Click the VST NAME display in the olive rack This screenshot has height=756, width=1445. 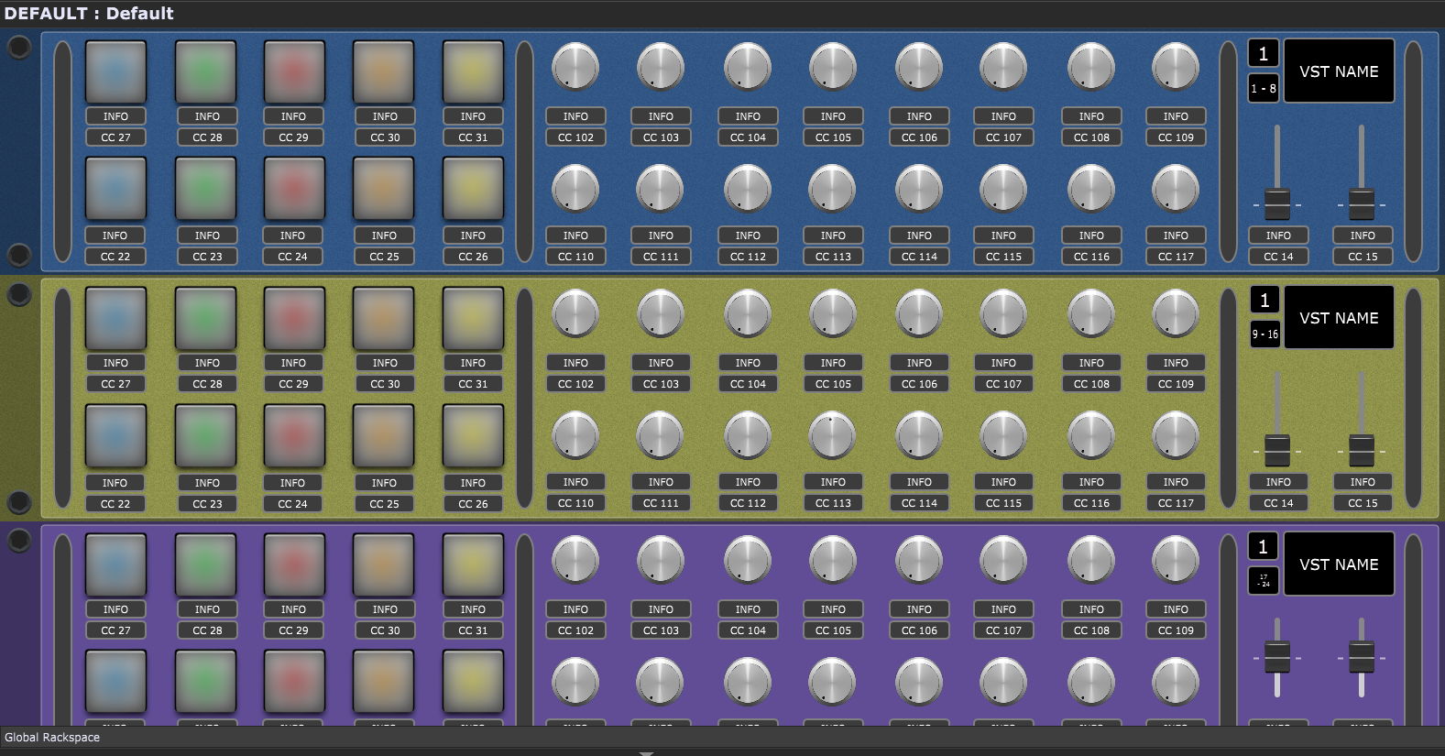(x=1338, y=318)
